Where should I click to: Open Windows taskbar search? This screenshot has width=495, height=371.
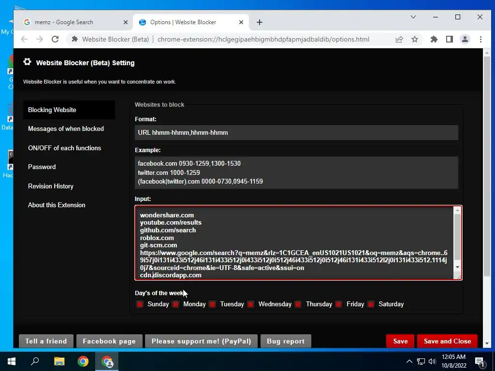35,361
